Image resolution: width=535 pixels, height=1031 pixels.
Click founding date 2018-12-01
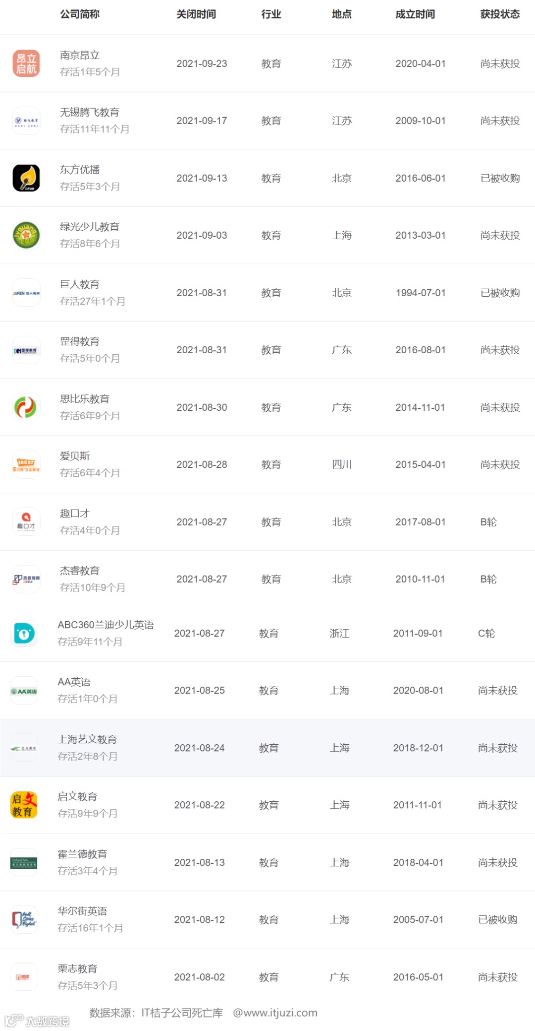click(418, 748)
